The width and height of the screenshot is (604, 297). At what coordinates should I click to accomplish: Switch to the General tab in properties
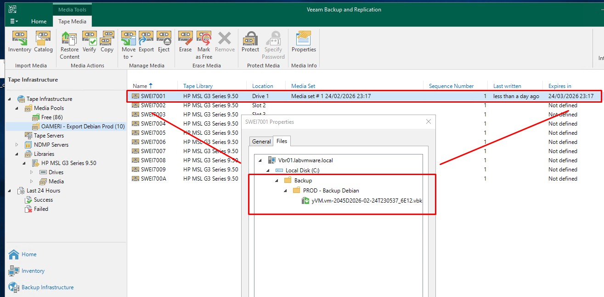(261, 142)
